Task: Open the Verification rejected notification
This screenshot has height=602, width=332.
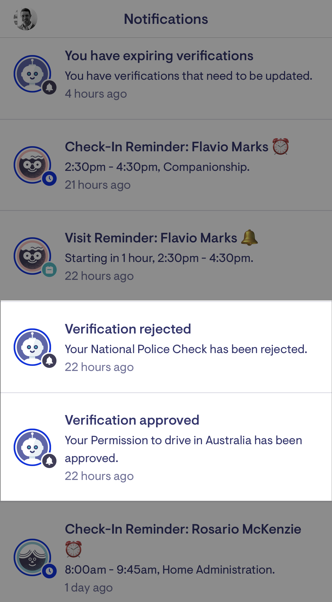Action: [128, 329]
